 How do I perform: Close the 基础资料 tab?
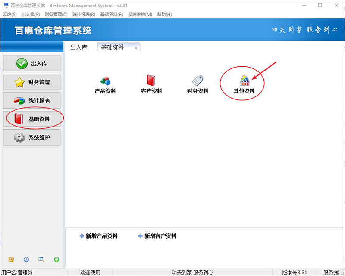(x=136, y=48)
